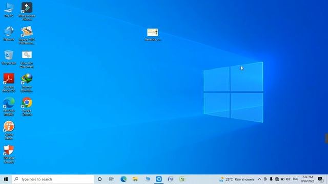Select the New Text Document file

coord(27,59)
